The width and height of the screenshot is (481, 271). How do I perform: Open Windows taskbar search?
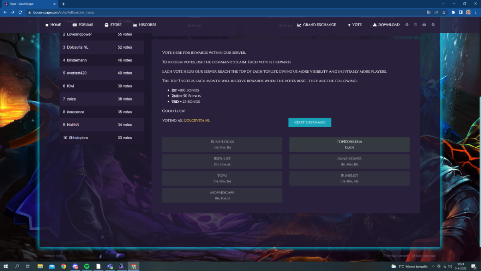pyautogui.click(x=17, y=266)
